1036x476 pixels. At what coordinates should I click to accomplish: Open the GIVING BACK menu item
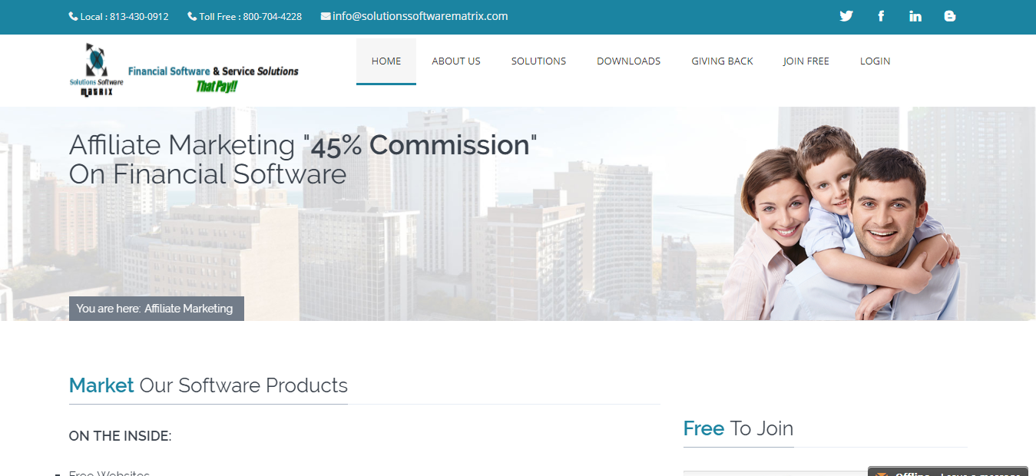pos(722,61)
